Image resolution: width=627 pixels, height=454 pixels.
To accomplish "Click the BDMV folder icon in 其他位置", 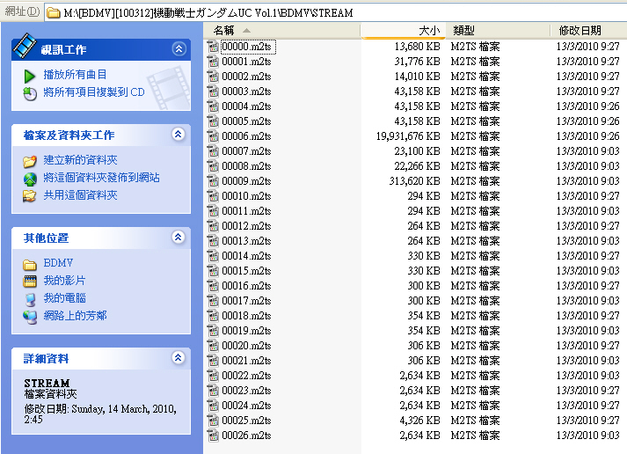I will 30,264.
